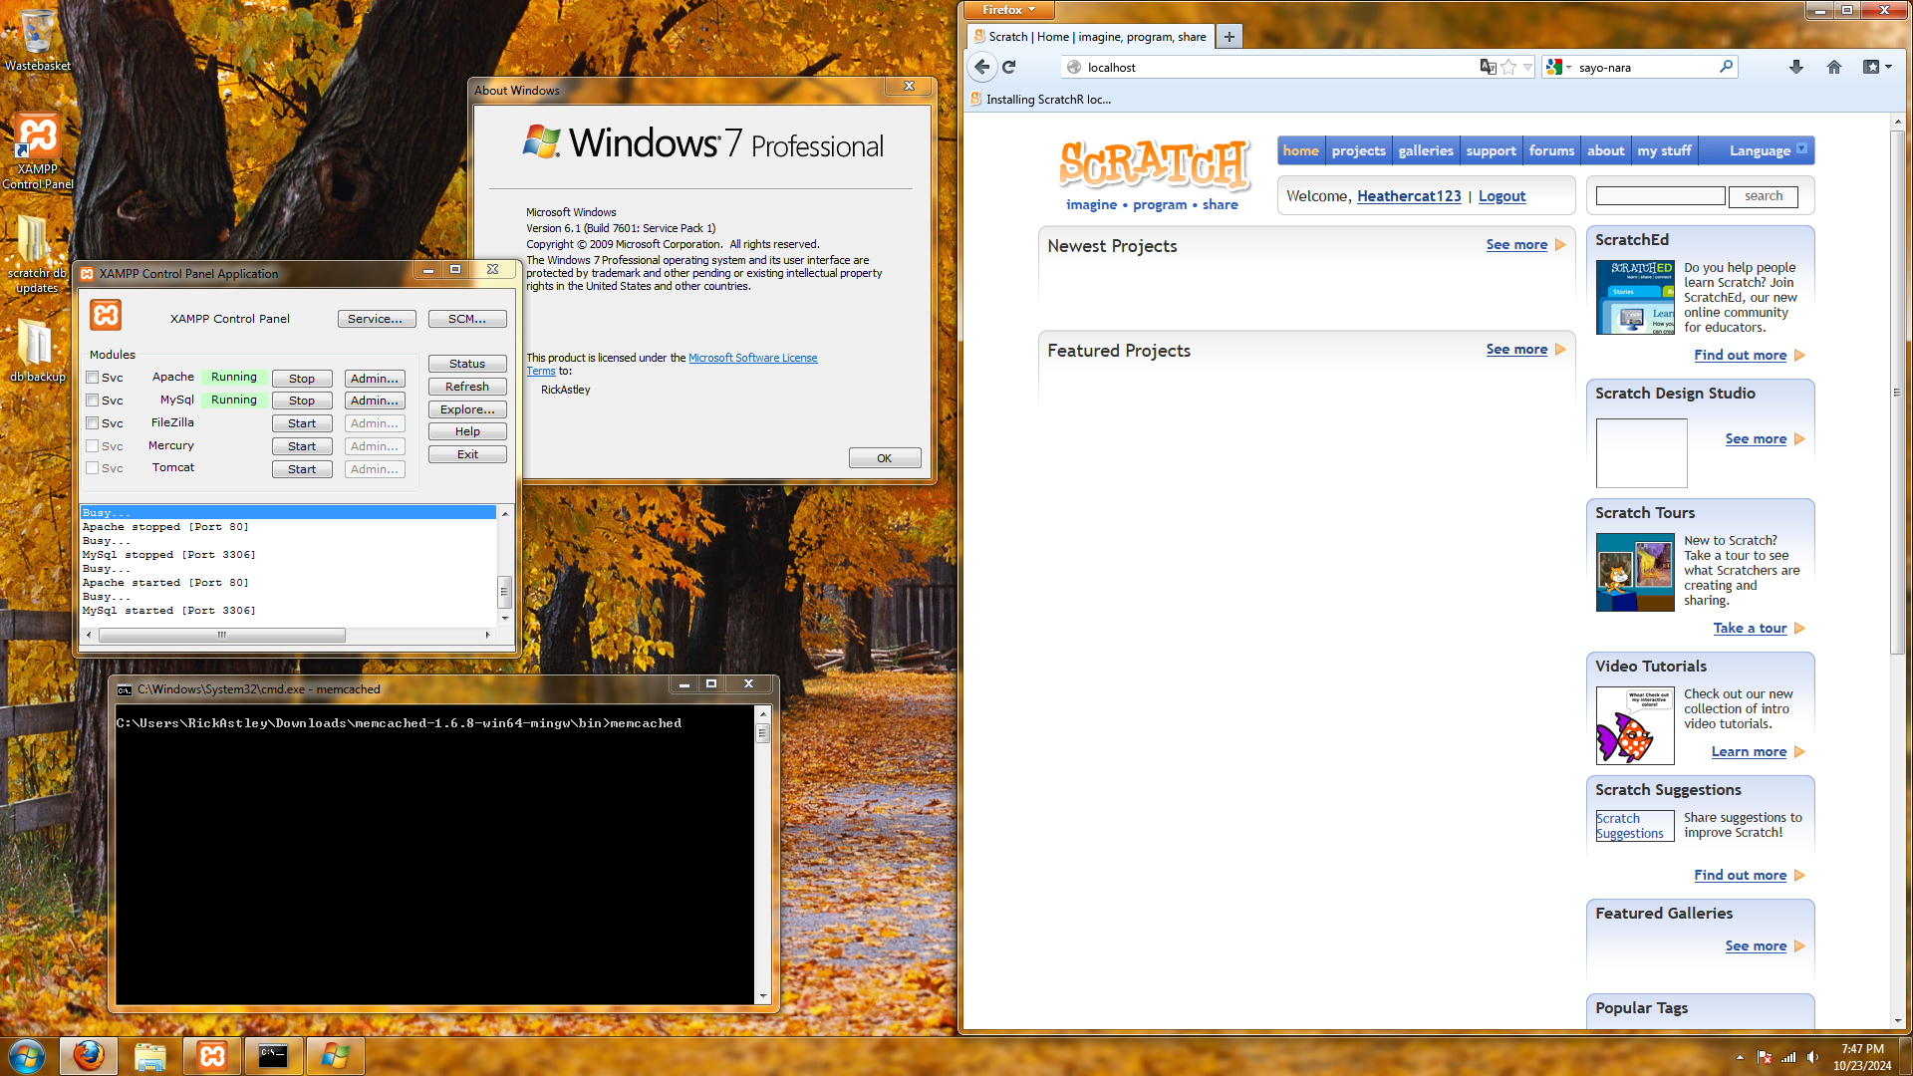Open the projects tab on Scratch
Image resolution: width=1913 pixels, height=1076 pixels.
tap(1358, 150)
